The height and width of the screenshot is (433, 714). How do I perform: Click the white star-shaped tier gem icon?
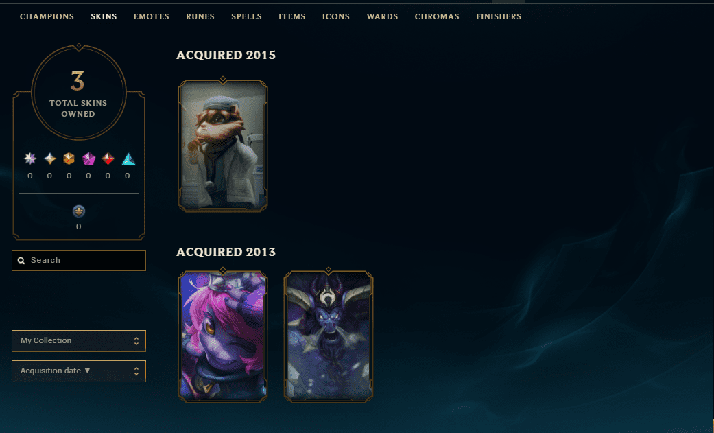(x=49, y=158)
